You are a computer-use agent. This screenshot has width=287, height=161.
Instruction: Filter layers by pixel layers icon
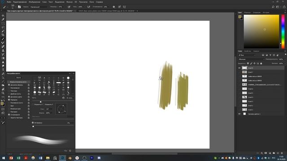pos(263,55)
